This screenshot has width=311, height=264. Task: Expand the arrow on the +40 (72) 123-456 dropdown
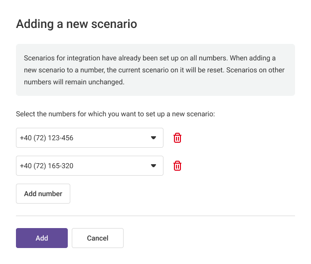tap(154, 138)
